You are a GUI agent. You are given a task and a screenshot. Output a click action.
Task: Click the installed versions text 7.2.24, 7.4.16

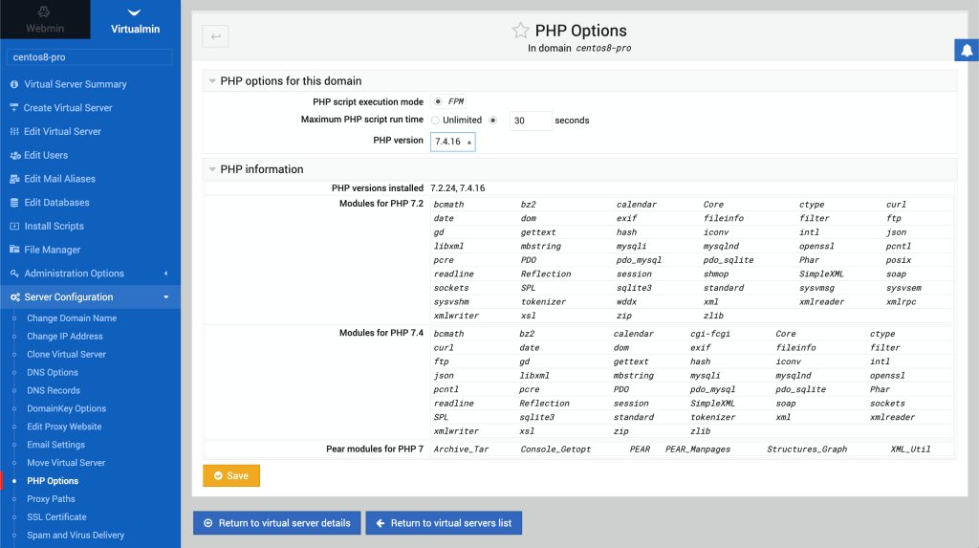click(458, 188)
